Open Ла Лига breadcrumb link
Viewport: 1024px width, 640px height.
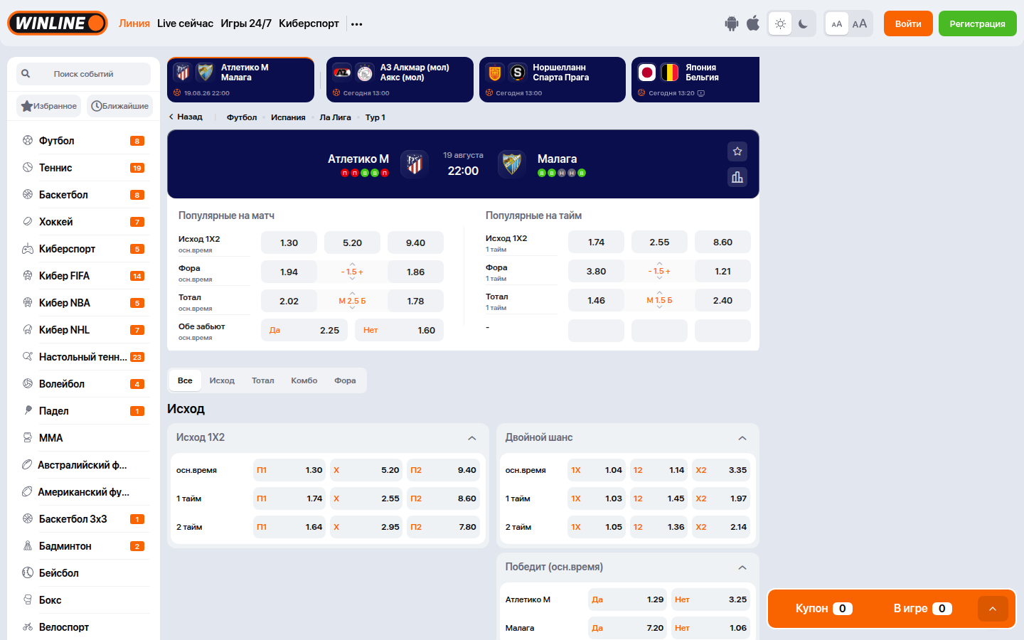point(335,117)
